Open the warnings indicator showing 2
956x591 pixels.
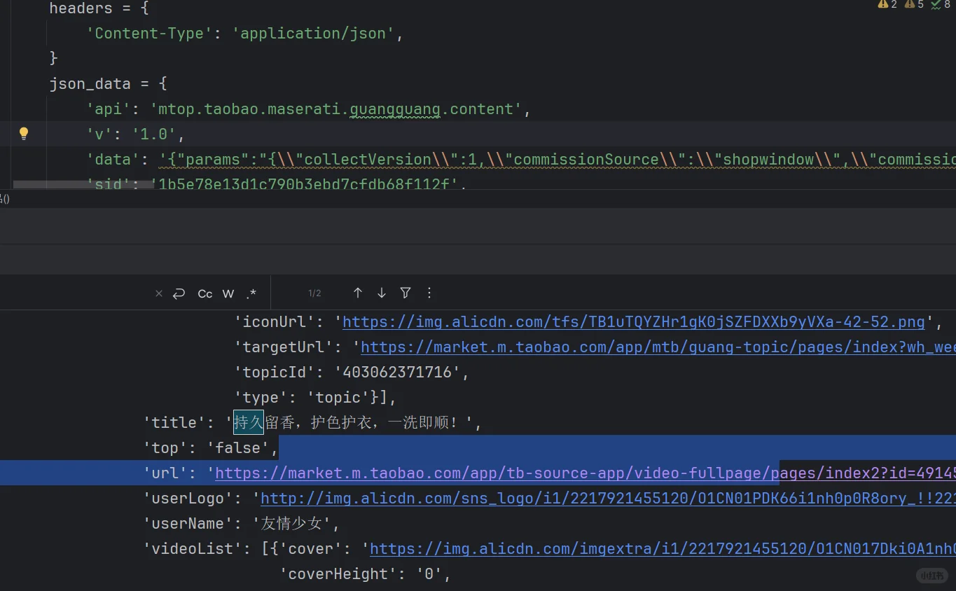887,5
